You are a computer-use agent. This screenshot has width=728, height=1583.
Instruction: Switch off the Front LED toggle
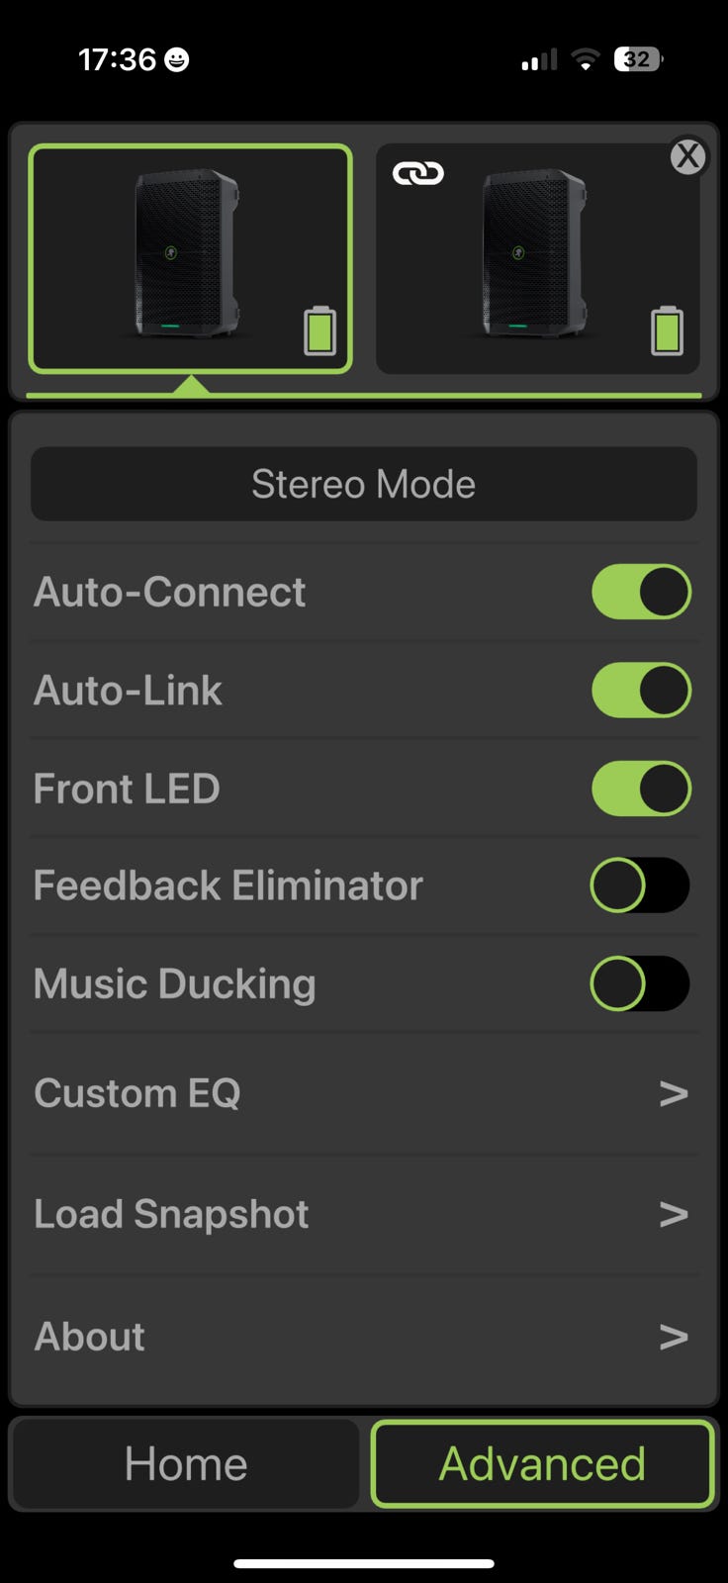click(x=641, y=789)
